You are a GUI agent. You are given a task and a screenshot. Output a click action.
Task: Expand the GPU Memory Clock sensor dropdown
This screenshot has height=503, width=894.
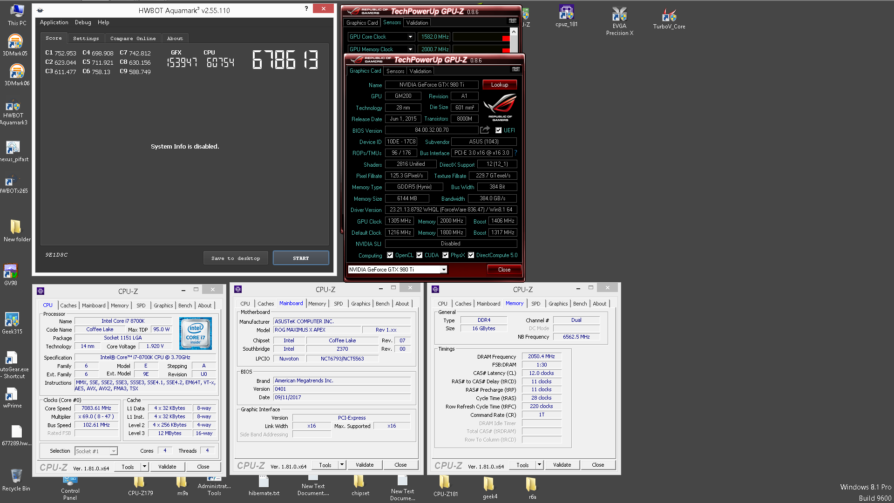point(410,49)
